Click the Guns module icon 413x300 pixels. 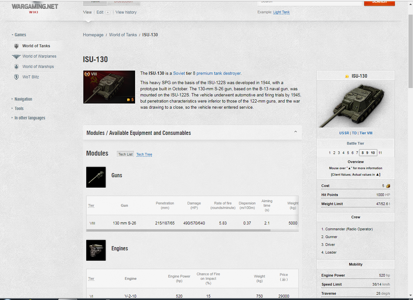[x=96, y=177]
